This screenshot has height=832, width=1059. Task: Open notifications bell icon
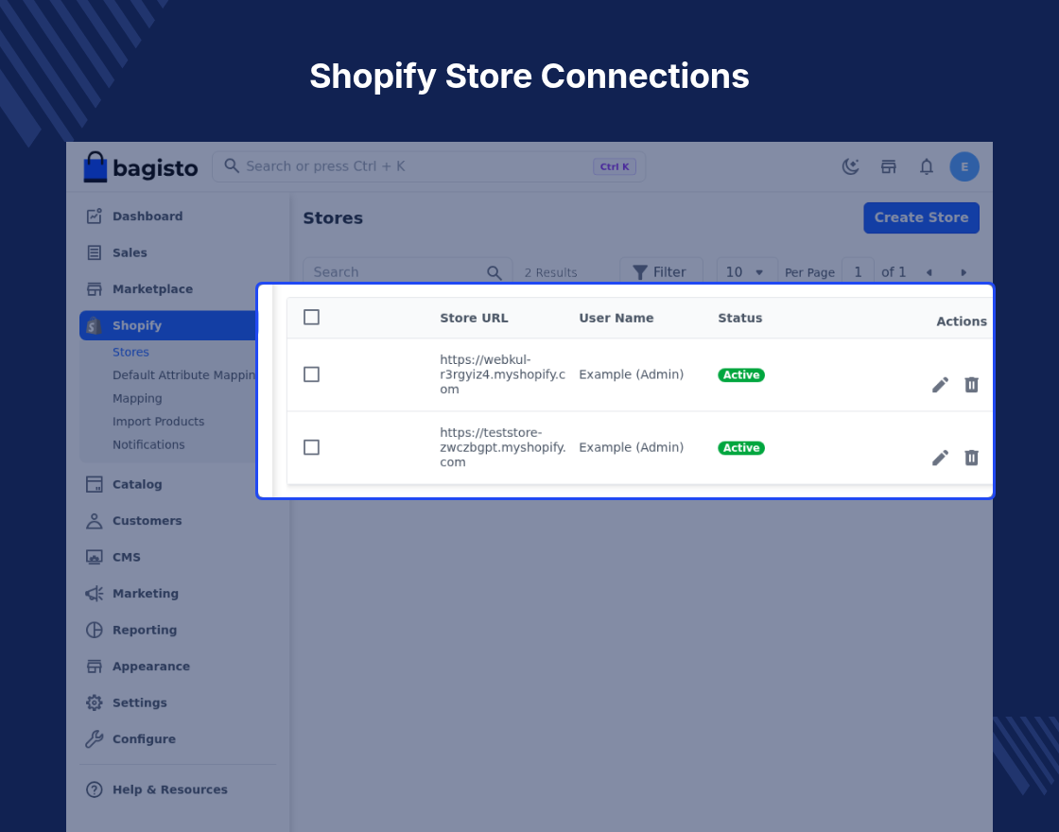point(926,166)
